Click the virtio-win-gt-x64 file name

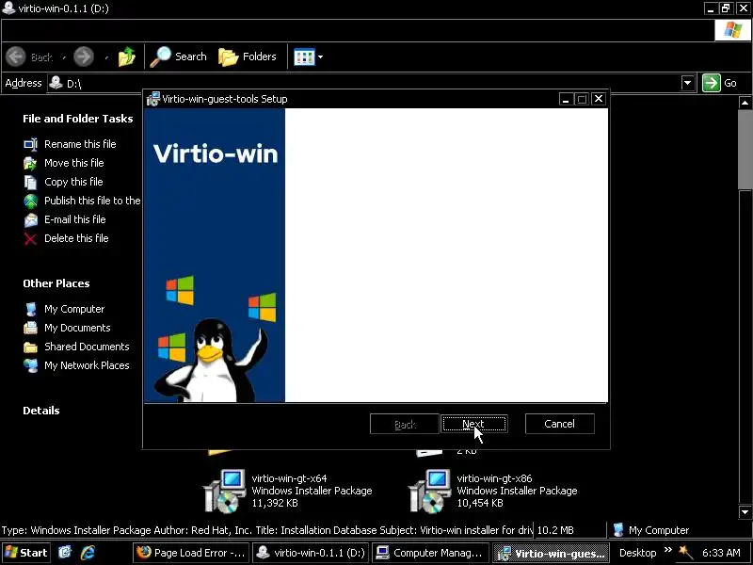tap(289, 478)
